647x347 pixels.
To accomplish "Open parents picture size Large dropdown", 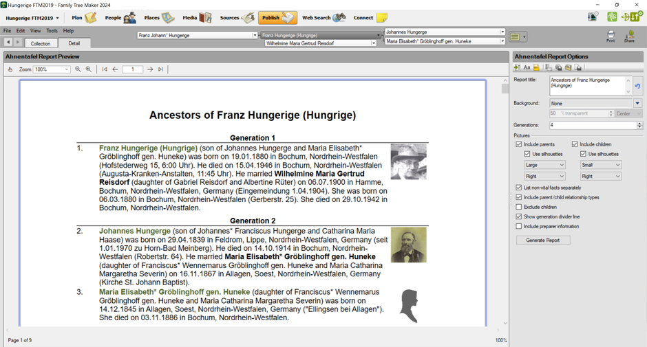I will point(544,165).
